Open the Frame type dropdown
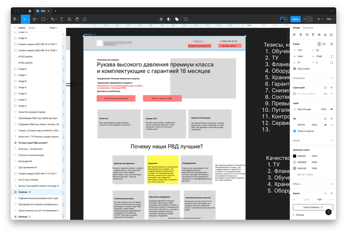 pos(298,44)
